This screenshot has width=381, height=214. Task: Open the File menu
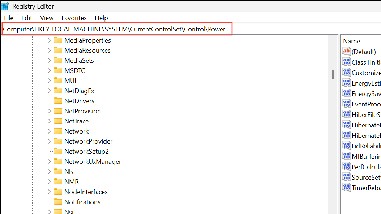(9, 18)
